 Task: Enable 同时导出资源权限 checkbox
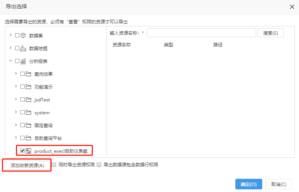coord(54,164)
